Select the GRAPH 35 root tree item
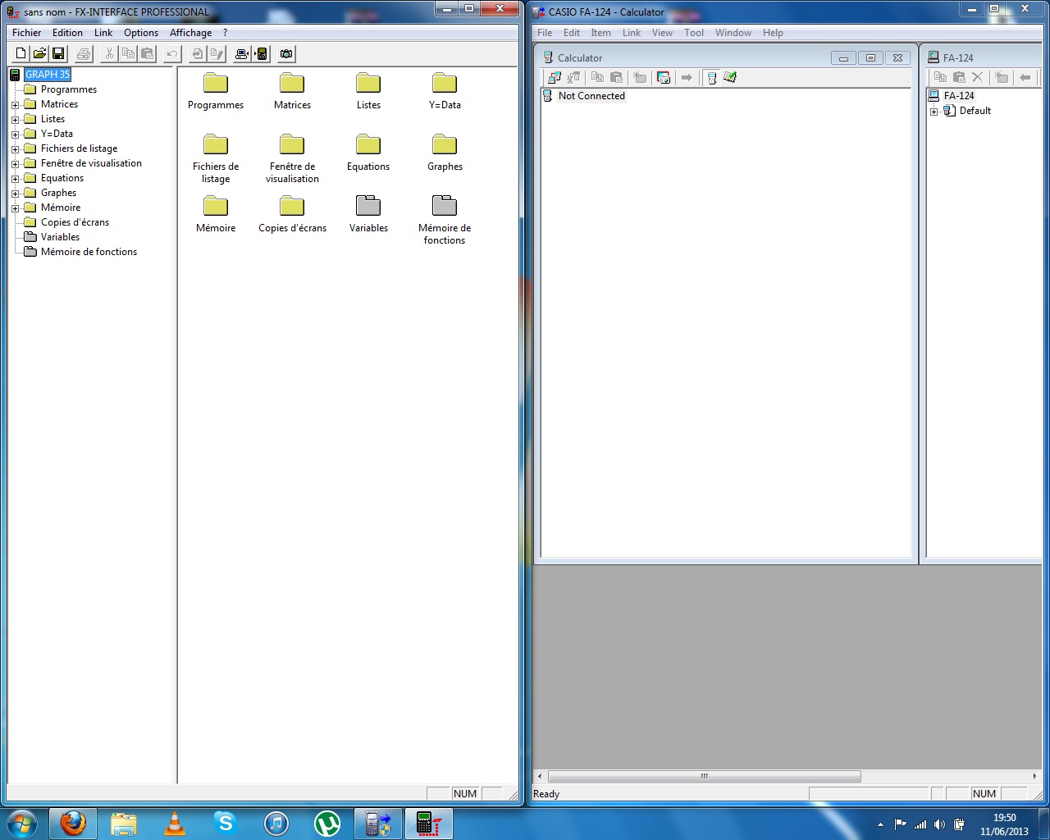This screenshot has height=840, width=1050. pyautogui.click(x=48, y=75)
